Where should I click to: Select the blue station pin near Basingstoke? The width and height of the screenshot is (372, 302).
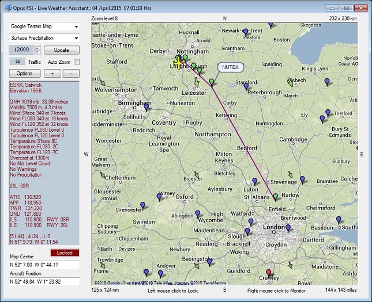pyautogui.click(x=209, y=262)
